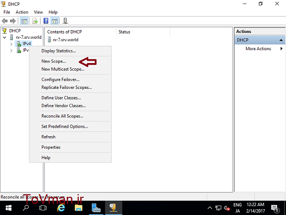The width and height of the screenshot is (286, 215).
Task: Click the Export List toolbar icon
Action: click(35, 21)
